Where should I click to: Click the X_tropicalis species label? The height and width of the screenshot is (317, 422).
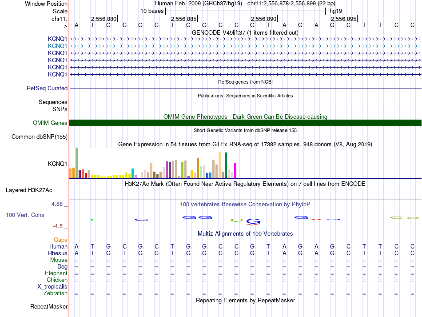point(52,287)
